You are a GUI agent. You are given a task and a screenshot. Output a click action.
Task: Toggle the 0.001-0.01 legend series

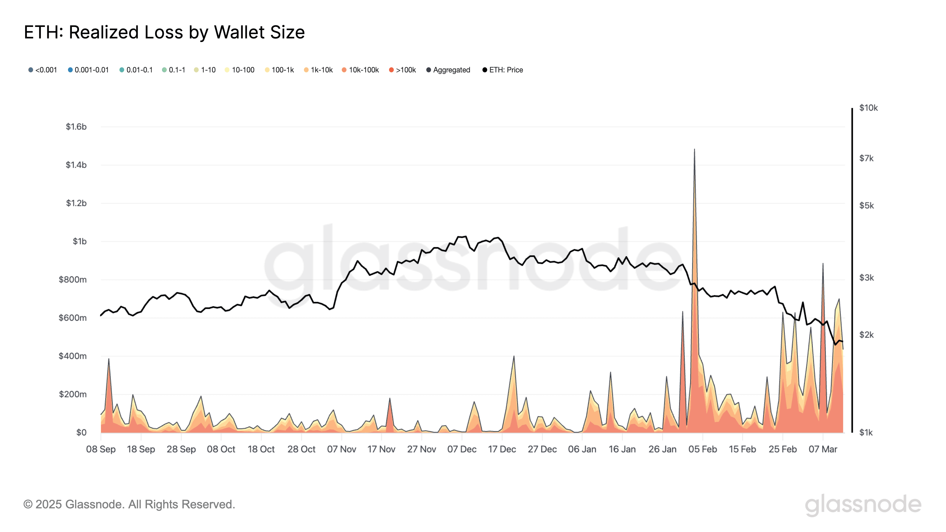88,70
